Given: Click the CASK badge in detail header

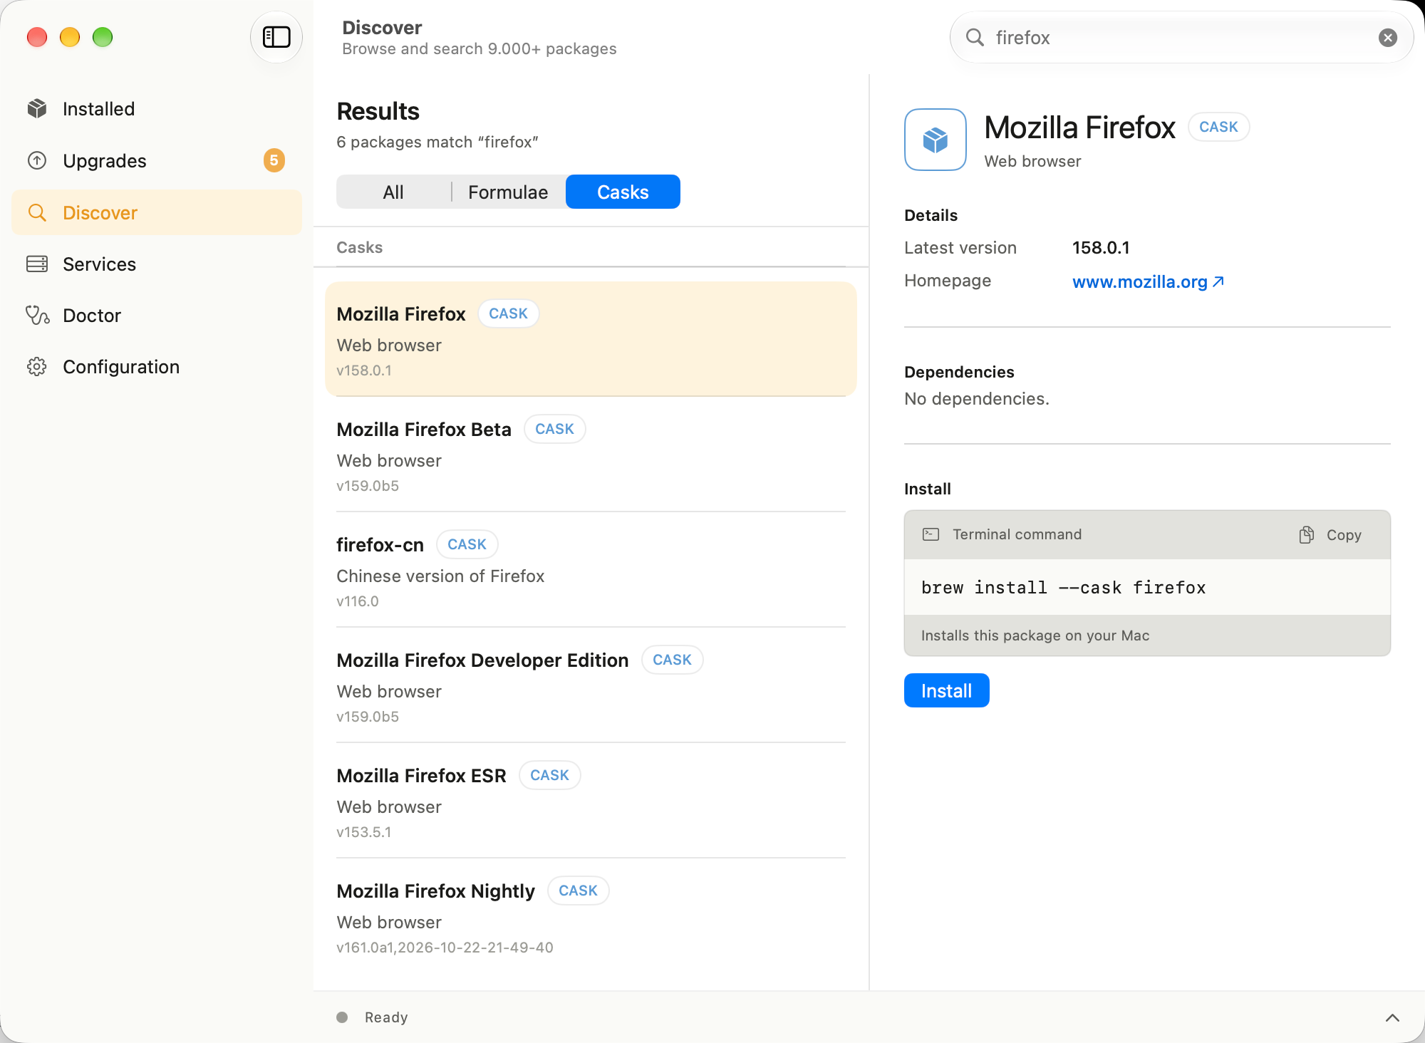Looking at the screenshot, I should click(1218, 127).
